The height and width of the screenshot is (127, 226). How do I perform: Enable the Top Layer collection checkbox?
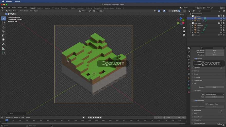click(219, 35)
